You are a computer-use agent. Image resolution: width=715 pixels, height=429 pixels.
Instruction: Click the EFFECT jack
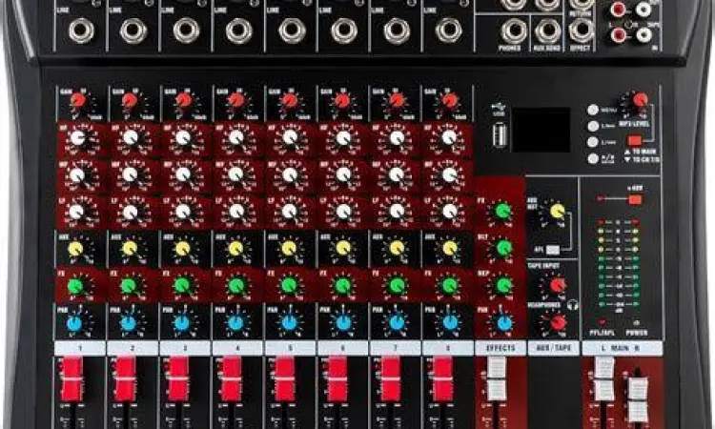point(582,31)
